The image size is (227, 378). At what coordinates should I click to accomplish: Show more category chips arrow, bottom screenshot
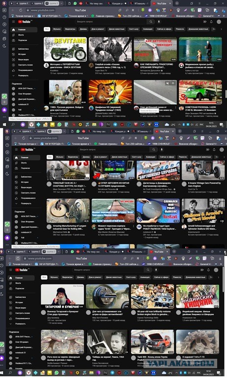click(218, 277)
